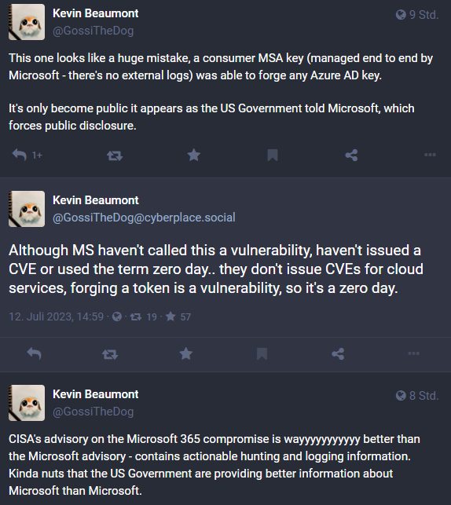
Task: Bookmark the focused CVE post
Action: tap(262, 353)
